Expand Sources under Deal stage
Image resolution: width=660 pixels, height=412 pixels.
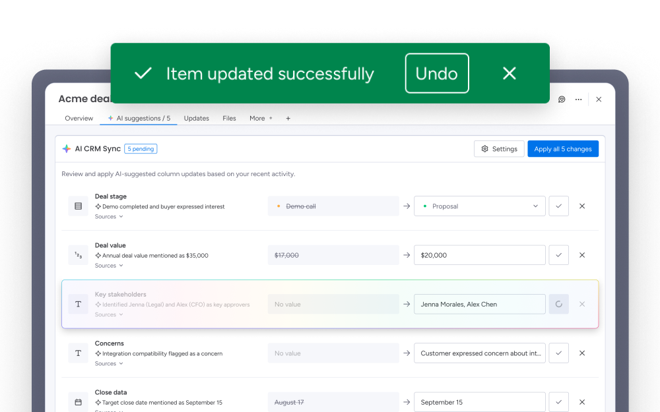(x=109, y=216)
